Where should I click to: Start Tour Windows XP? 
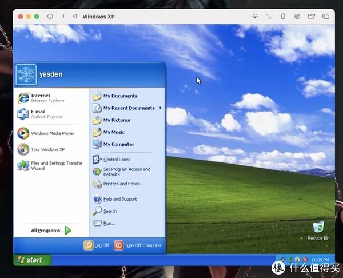pos(51,149)
